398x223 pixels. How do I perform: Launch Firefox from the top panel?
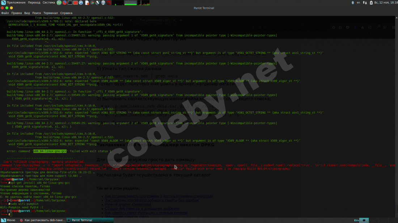(64, 3)
